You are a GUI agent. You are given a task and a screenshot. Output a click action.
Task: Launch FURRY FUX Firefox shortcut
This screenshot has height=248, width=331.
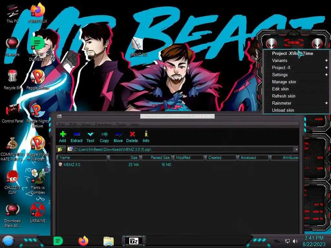37,13
